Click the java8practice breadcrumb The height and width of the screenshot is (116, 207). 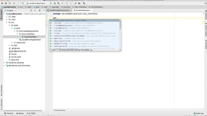[9, 7]
